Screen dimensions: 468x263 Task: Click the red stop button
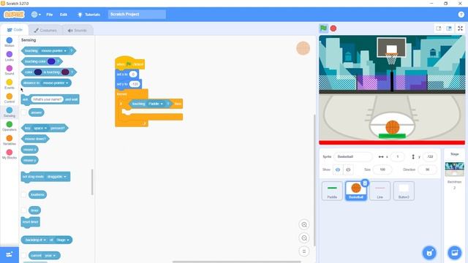[333, 28]
